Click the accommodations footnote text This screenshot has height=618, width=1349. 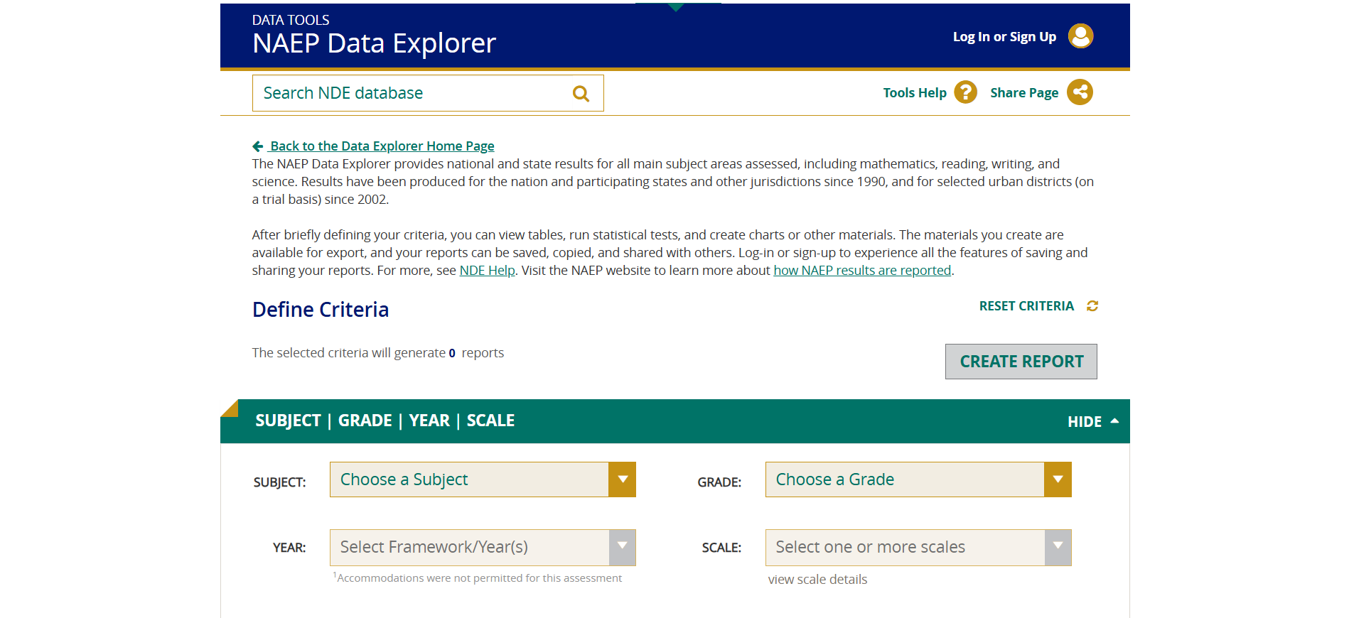click(478, 578)
